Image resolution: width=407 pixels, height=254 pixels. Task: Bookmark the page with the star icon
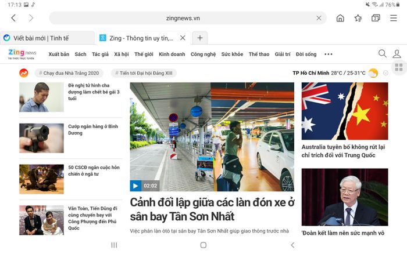click(x=358, y=18)
